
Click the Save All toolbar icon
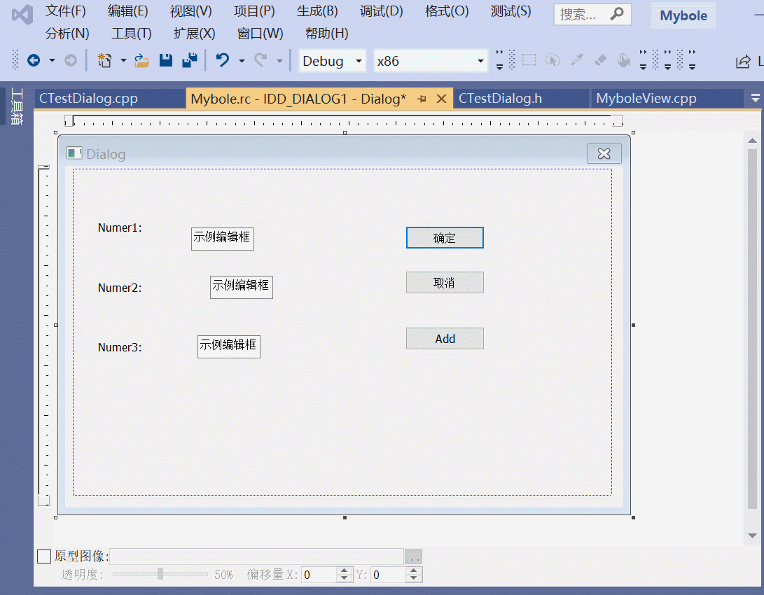click(x=190, y=60)
